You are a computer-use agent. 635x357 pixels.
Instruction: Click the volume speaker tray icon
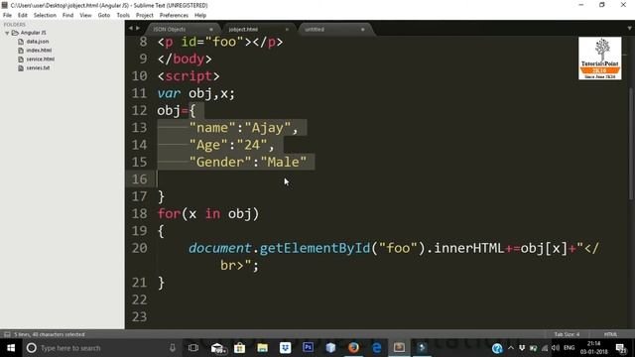pyautogui.click(x=556, y=348)
